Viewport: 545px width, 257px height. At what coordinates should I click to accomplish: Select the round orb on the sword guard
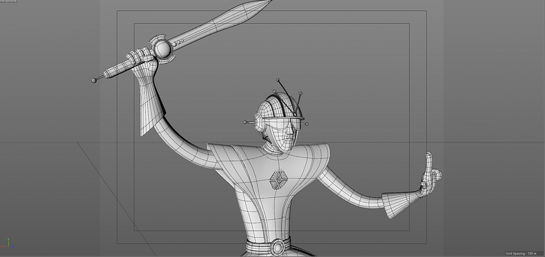163,49
